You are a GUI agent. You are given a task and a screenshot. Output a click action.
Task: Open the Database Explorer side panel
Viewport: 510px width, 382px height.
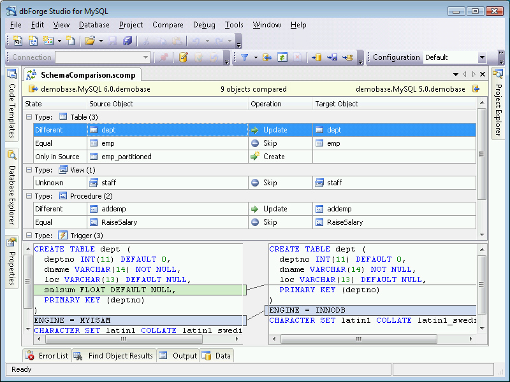pyautogui.click(x=11, y=188)
